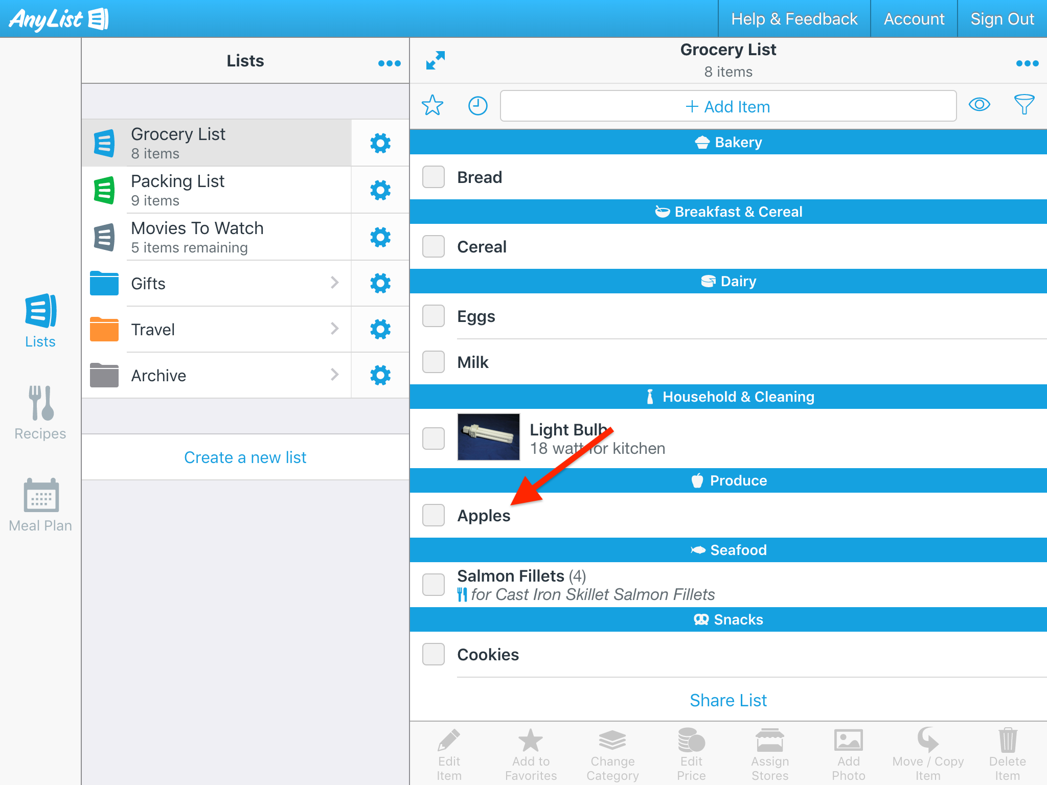Check the Apples checkbox

(x=434, y=515)
